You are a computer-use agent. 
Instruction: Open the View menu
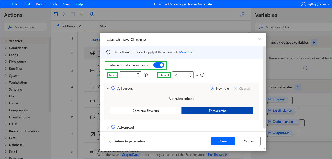tap(67, 4)
